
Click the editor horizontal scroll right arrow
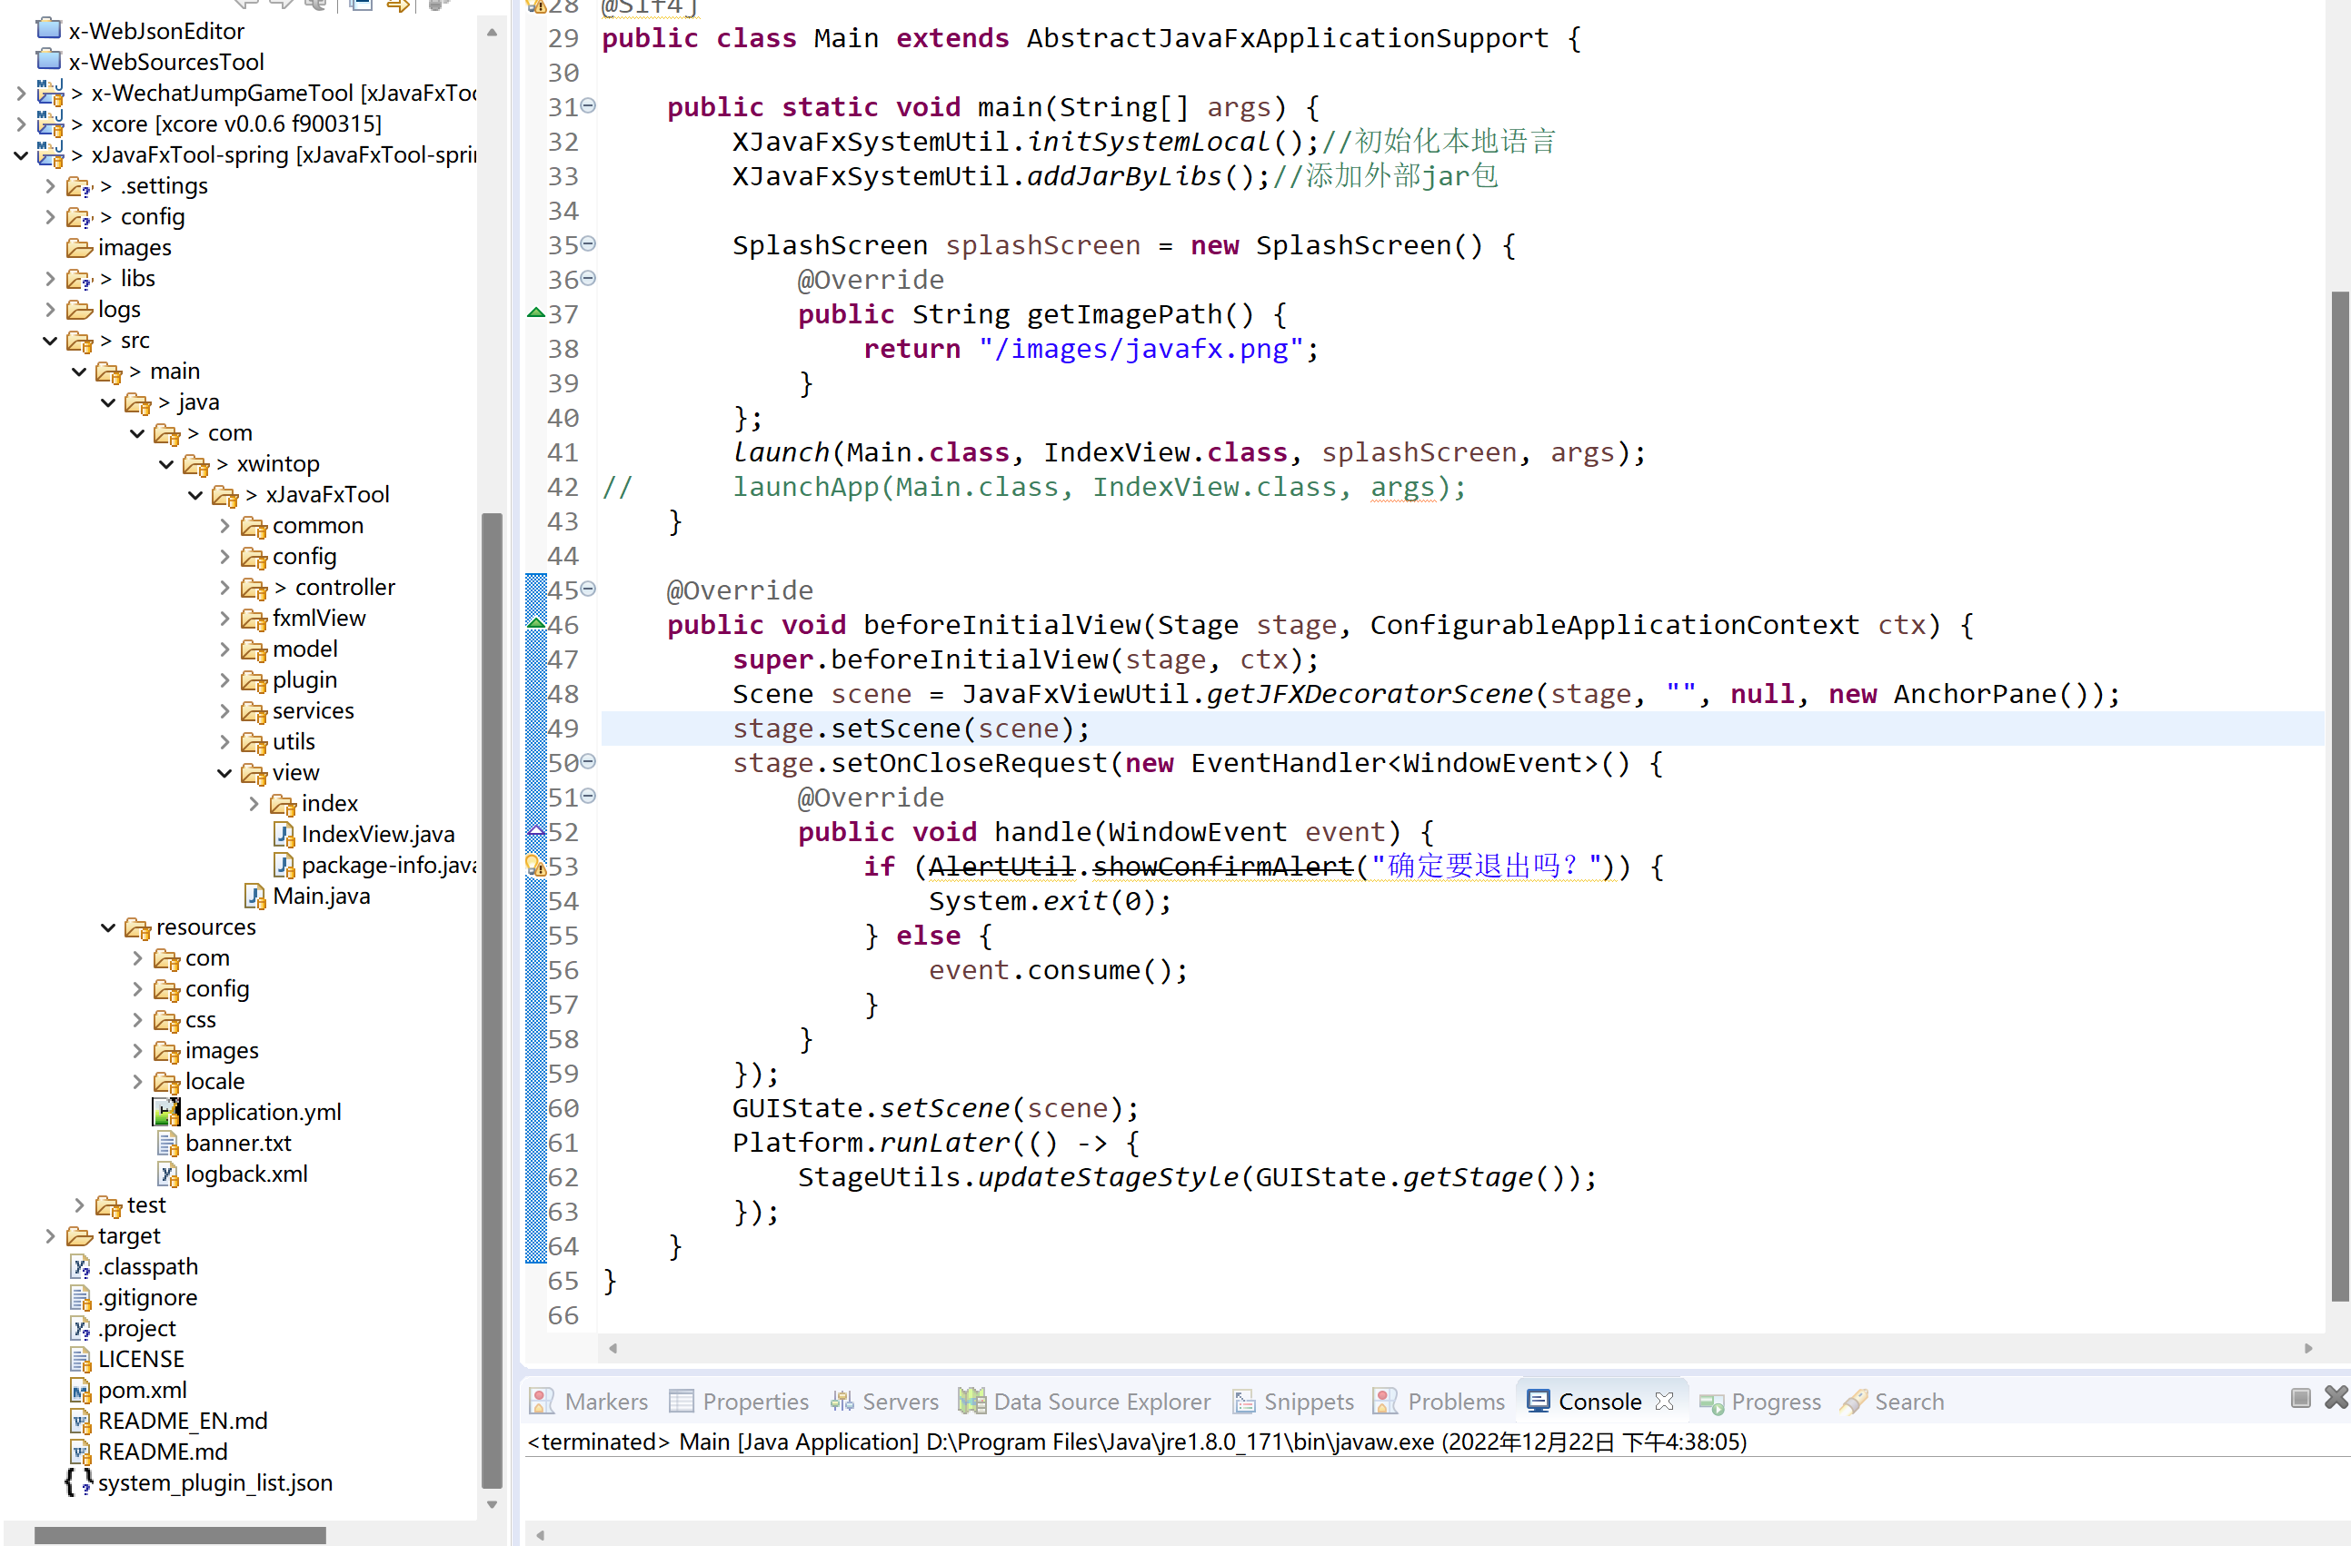point(2308,1348)
